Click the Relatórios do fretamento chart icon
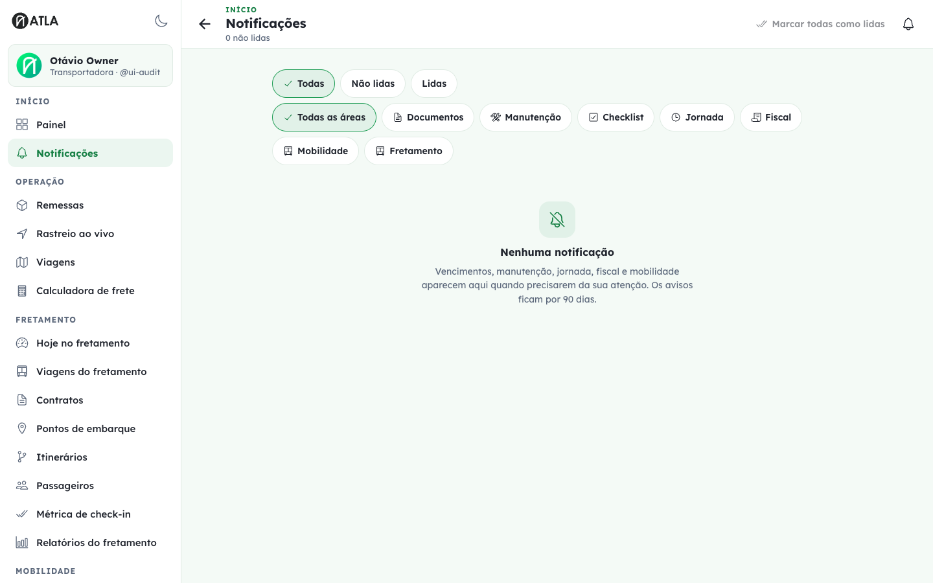This screenshot has width=933, height=583. click(x=22, y=543)
